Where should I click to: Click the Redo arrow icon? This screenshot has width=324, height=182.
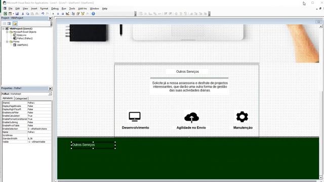click(x=47, y=14)
